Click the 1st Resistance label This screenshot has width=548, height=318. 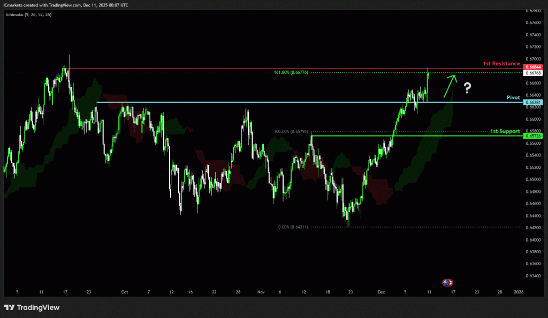pos(501,64)
